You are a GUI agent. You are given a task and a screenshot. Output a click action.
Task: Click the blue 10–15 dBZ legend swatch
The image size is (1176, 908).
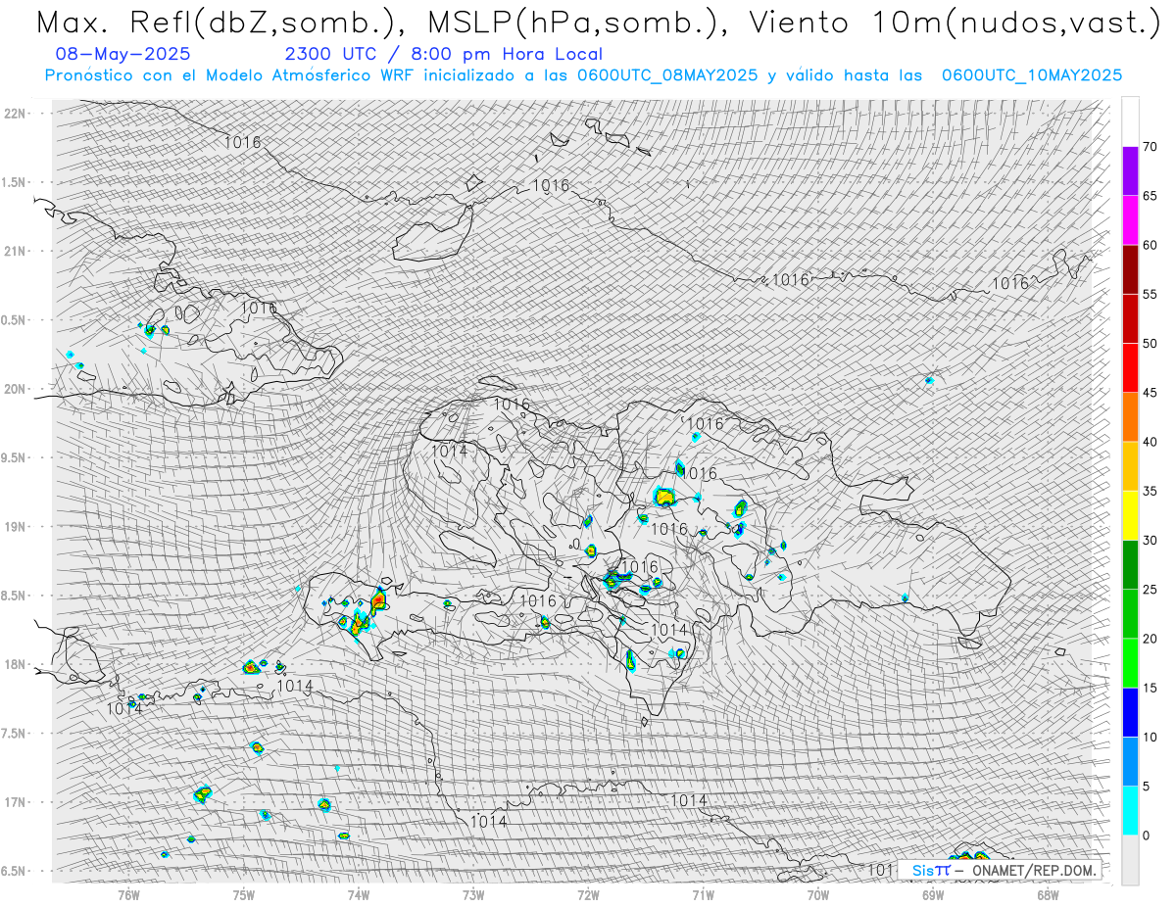pyautogui.click(x=1130, y=712)
